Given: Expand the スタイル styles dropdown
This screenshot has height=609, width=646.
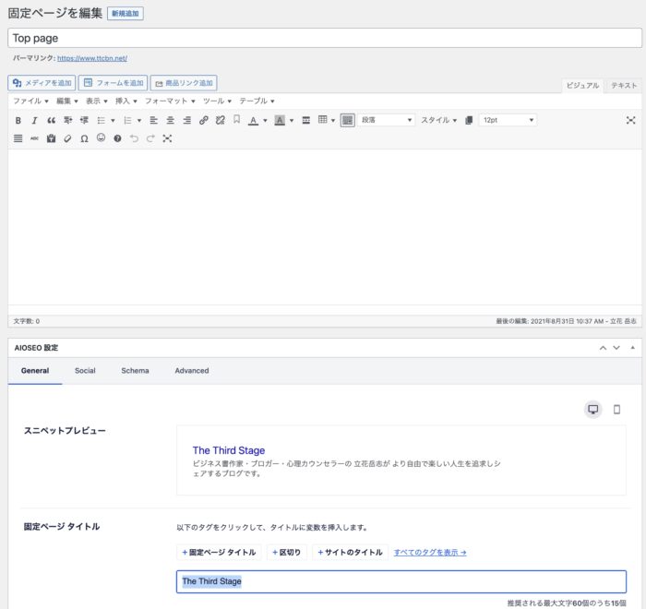Looking at the screenshot, I should click(439, 120).
